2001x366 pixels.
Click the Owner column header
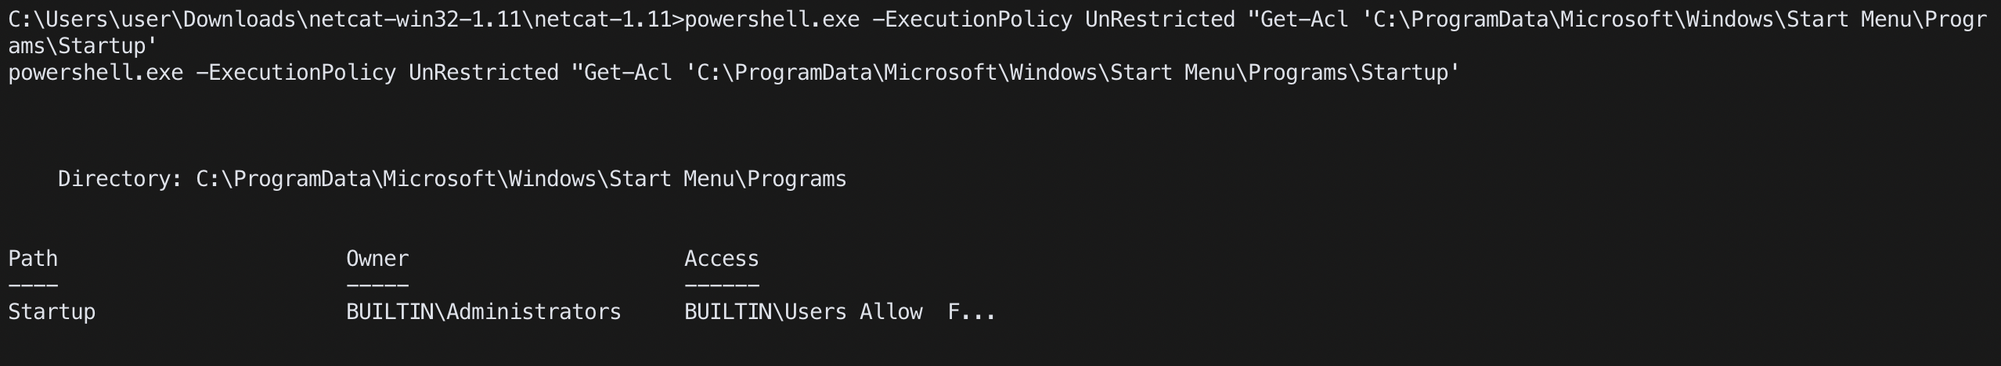pyautogui.click(x=377, y=259)
